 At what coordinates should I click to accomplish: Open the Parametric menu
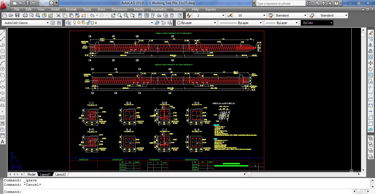coord(159,9)
